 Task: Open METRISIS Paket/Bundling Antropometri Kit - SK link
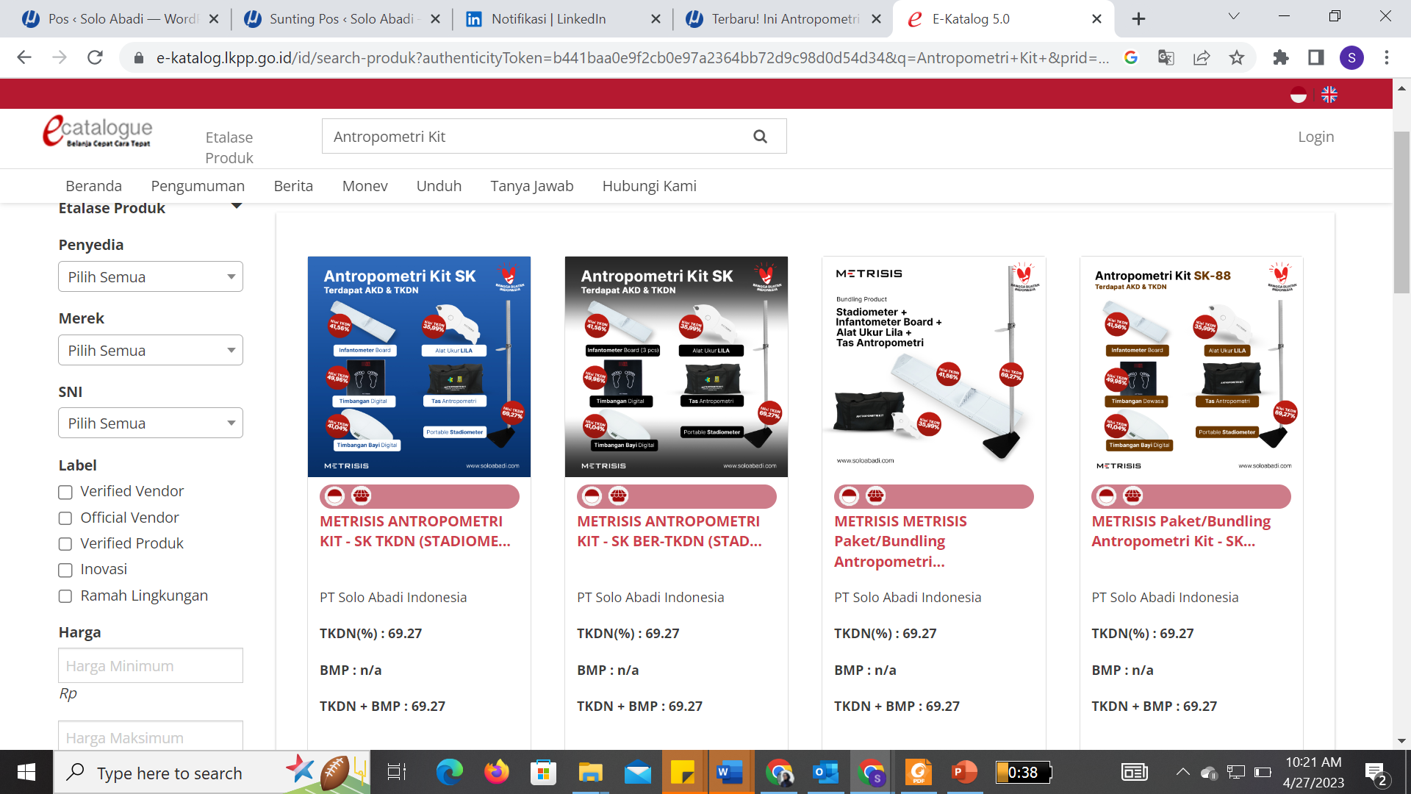coord(1181,531)
